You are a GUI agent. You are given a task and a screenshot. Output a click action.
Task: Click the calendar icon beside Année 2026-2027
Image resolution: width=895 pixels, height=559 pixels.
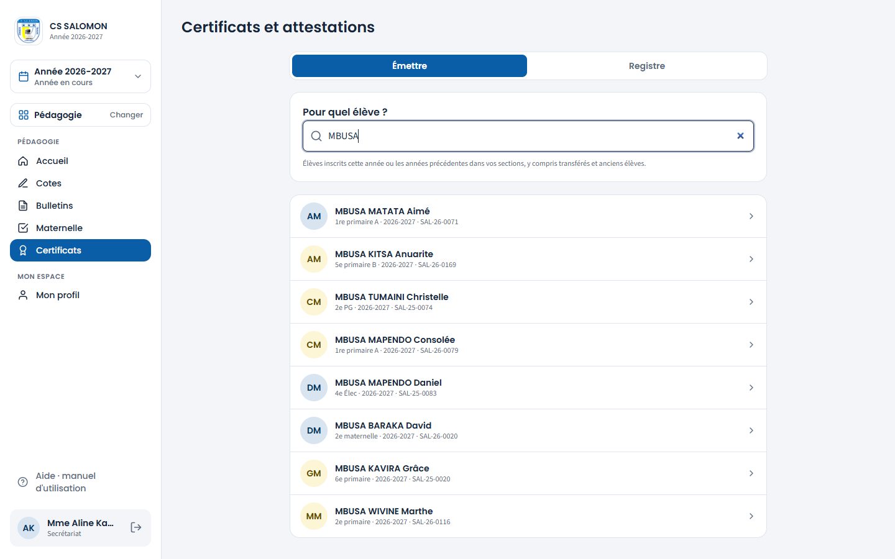click(x=24, y=76)
